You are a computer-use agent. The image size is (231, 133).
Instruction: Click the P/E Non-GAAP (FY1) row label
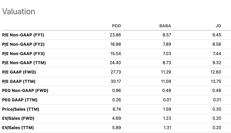23,35
